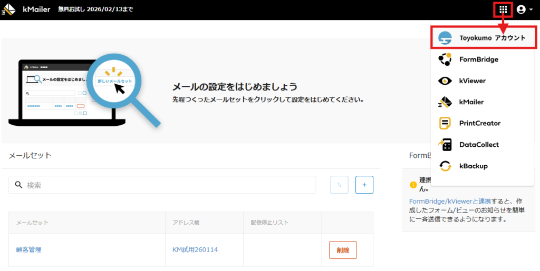
Task: Click the kMailer icon in app list
Action: (x=445, y=102)
